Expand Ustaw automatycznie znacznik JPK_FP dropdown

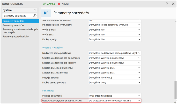115,100
